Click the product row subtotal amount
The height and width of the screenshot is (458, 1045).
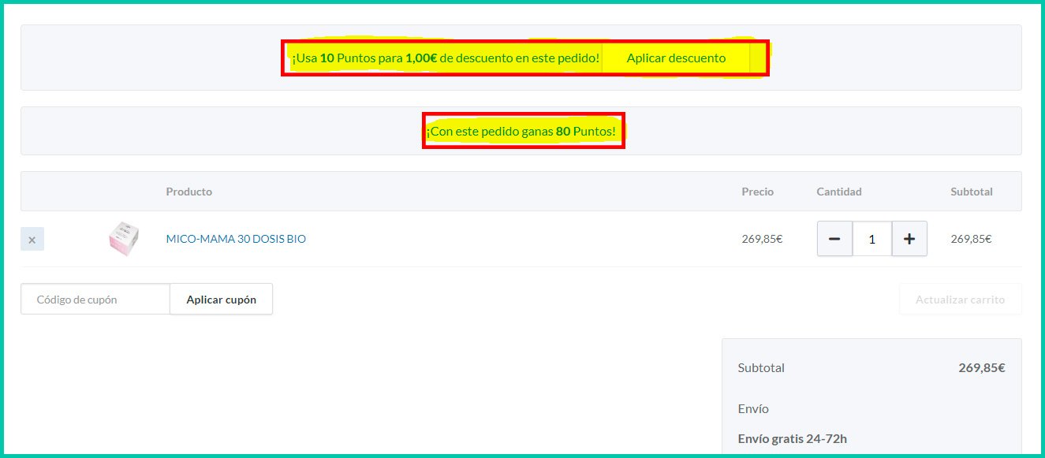(971, 239)
